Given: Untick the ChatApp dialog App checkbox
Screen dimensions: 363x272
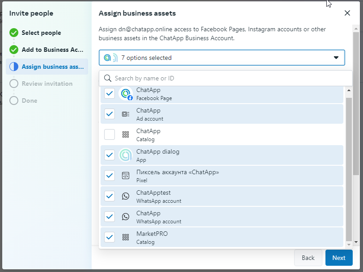Looking at the screenshot, I should (110, 155).
